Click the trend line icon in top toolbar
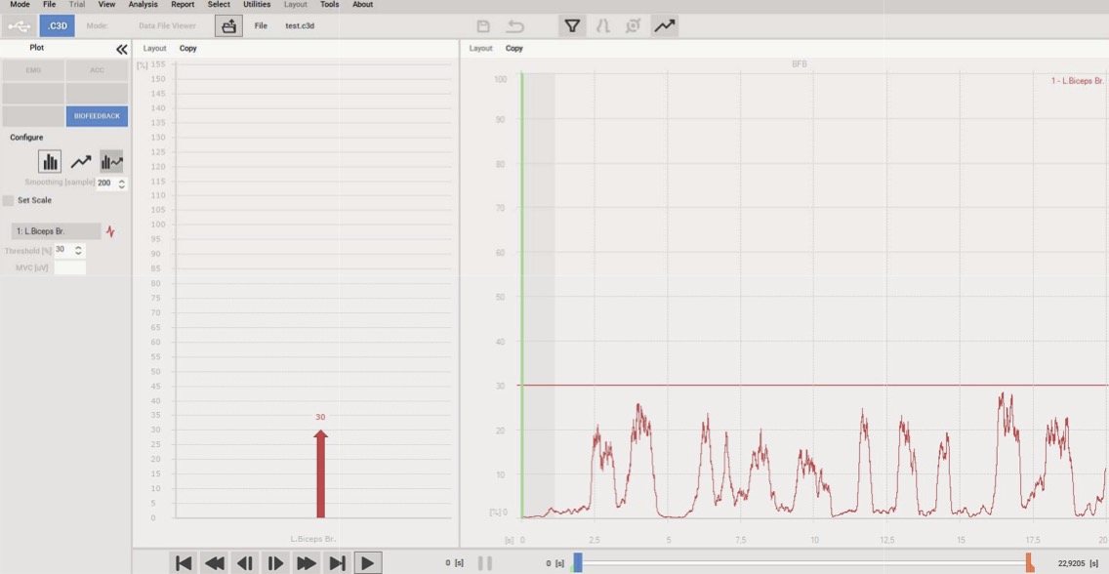Screen dimensions: 1109x574 (x=665, y=26)
